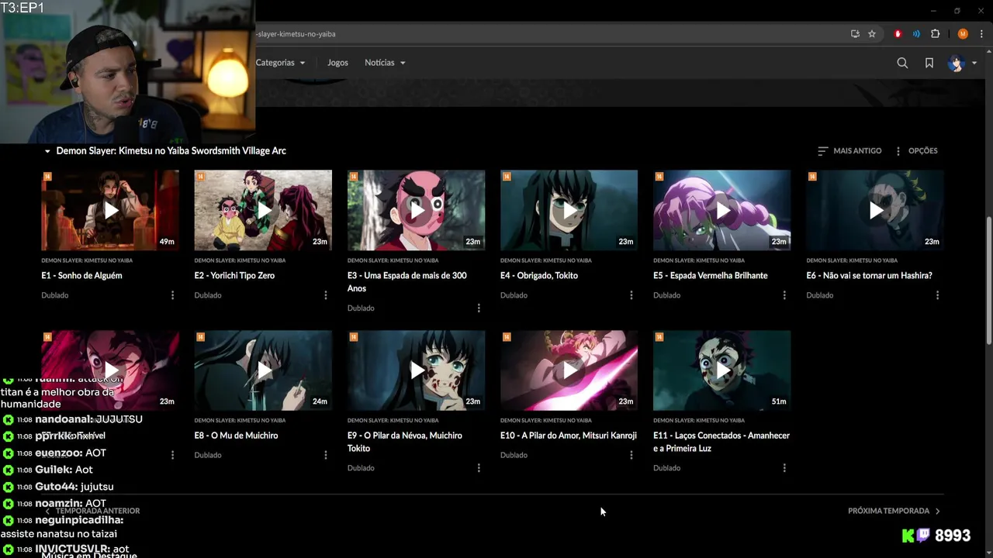Click the play icon on E5 Espada Vermelha Brilhante
The height and width of the screenshot is (558, 993).
pos(723,210)
